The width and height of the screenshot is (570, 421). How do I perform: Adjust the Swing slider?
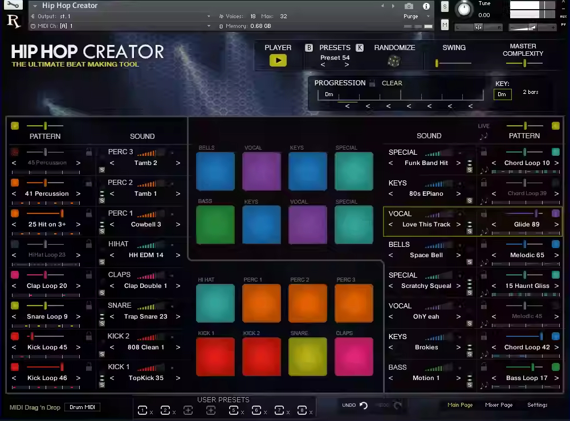tap(453, 63)
